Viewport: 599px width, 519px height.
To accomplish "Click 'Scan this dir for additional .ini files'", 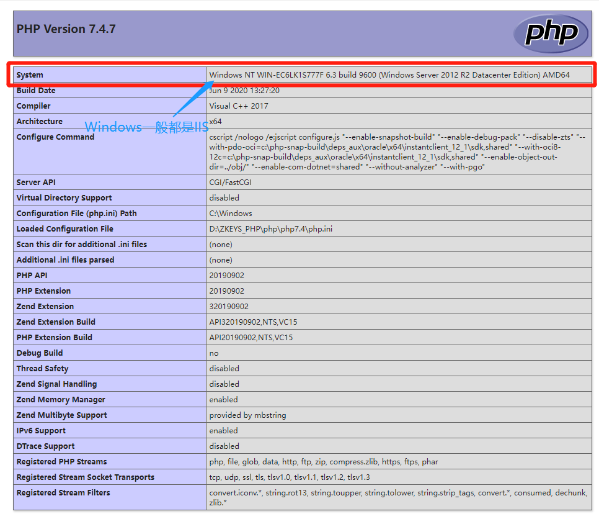I will click(x=82, y=245).
